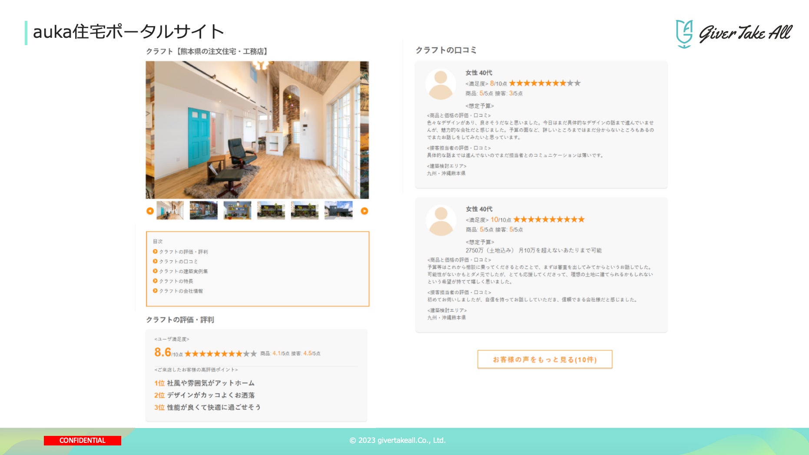Screen dimensions: 809x455
Task: Click the Giver Take All logo
Action: pyautogui.click(x=734, y=33)
